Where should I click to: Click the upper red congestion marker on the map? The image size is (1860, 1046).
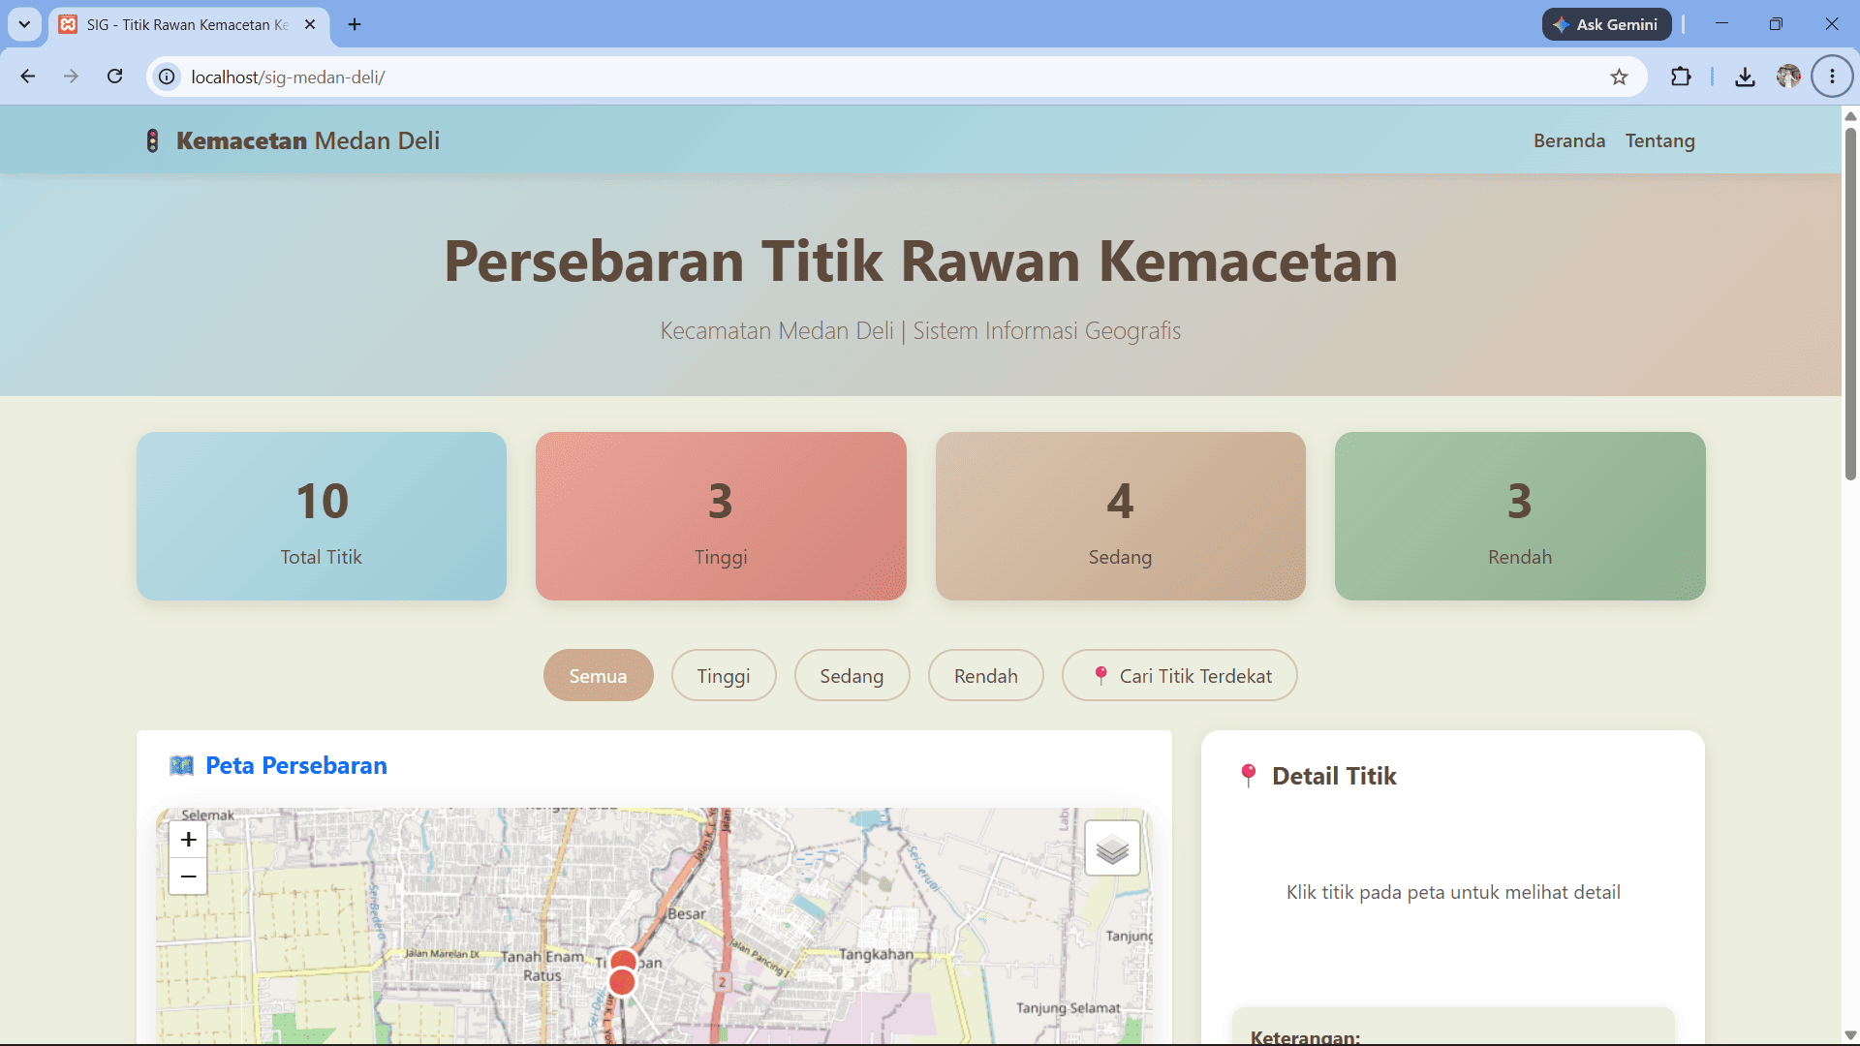click(624, 961)
